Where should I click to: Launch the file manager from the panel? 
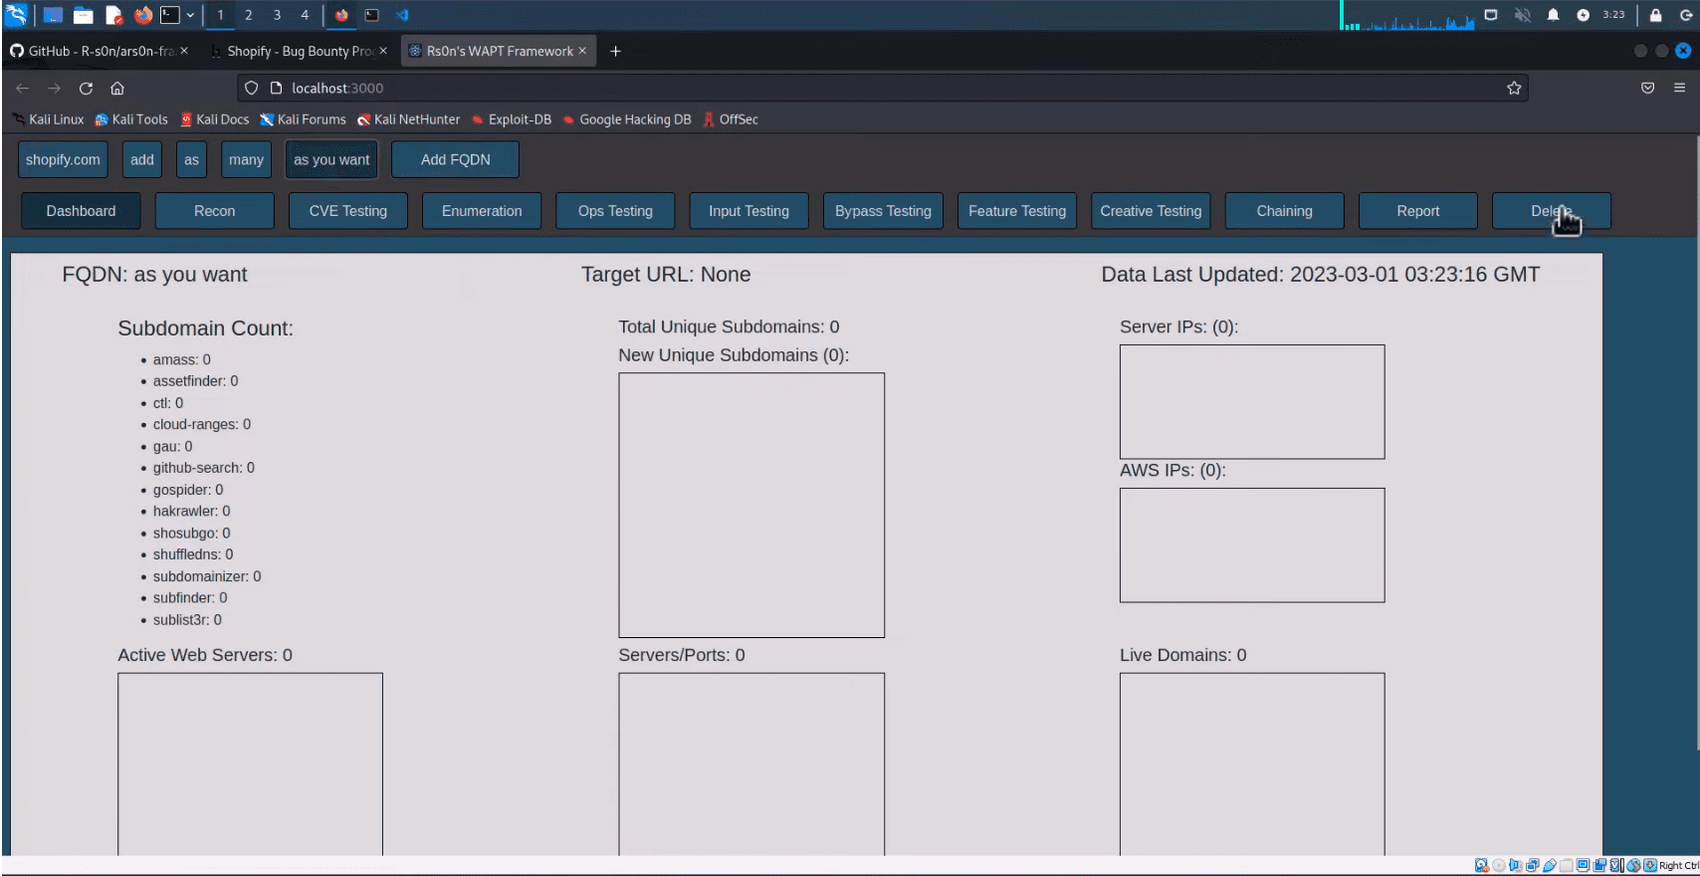click(84, 15)
